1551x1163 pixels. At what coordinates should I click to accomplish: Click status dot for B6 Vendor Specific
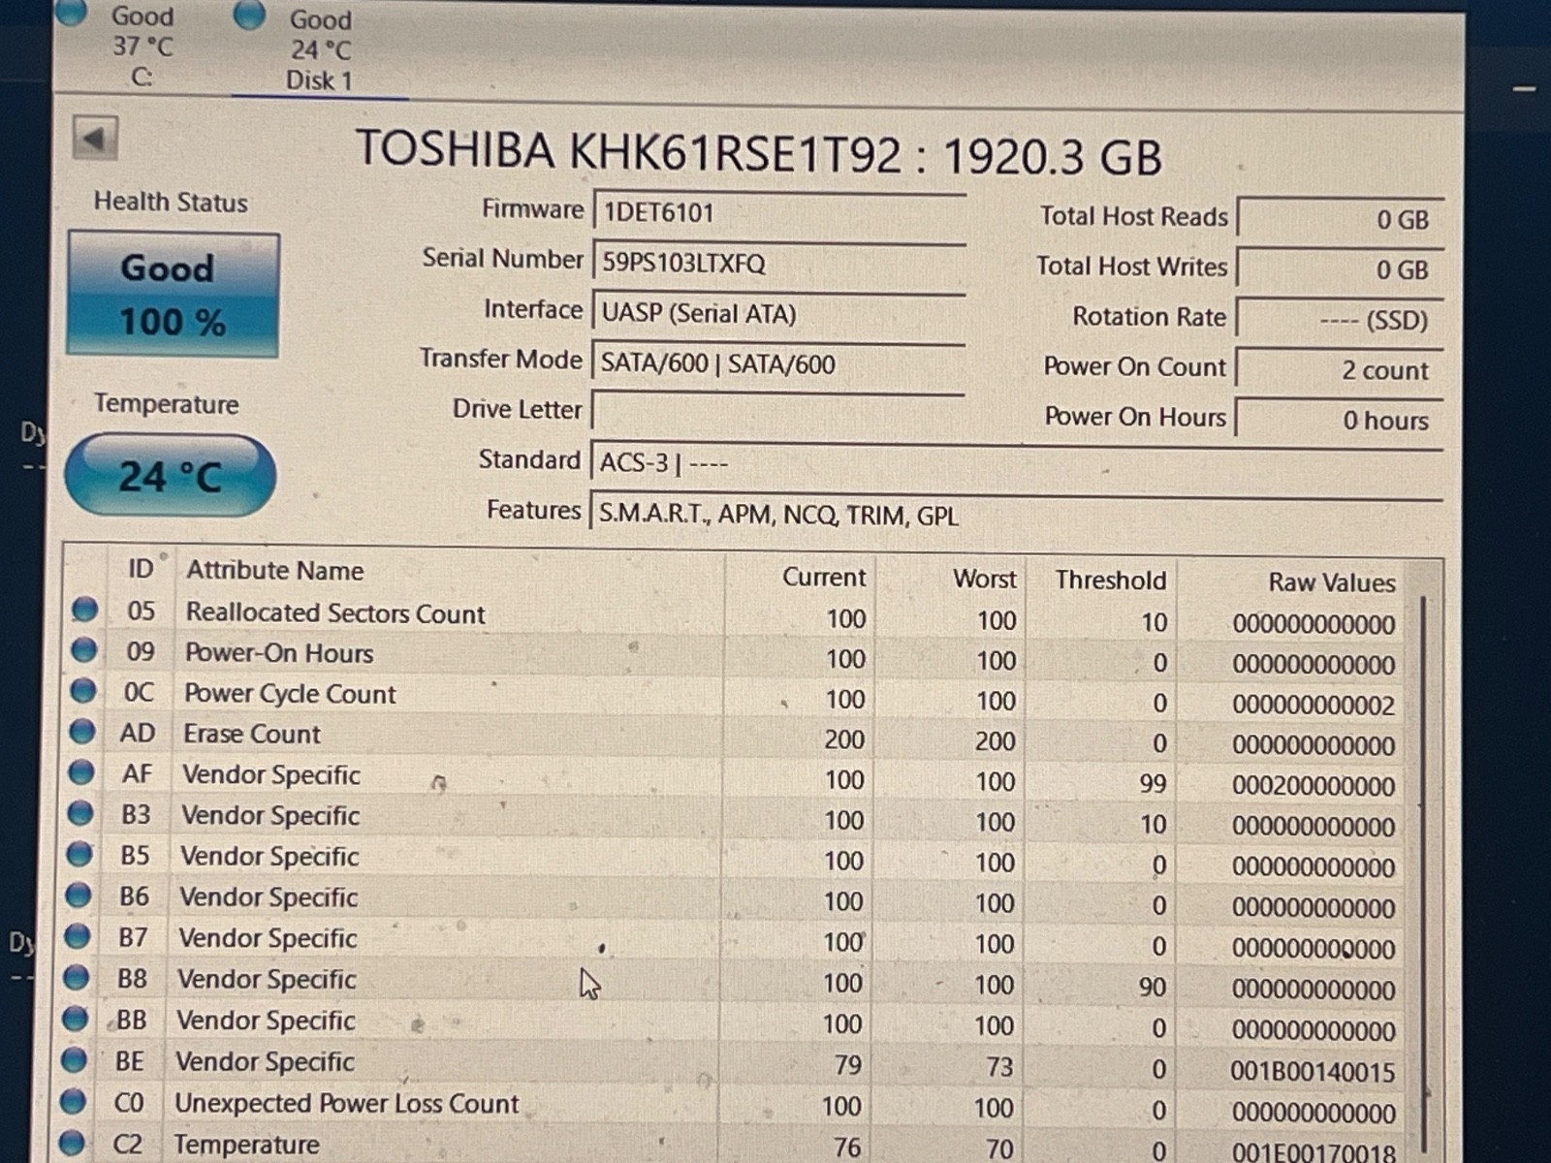click(x=79, y=896)
